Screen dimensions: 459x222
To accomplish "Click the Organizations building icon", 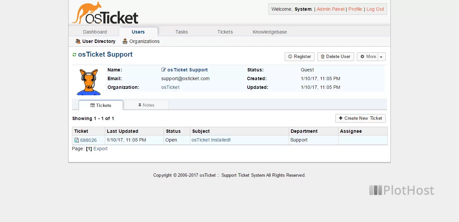I will [x=125, y=41].
